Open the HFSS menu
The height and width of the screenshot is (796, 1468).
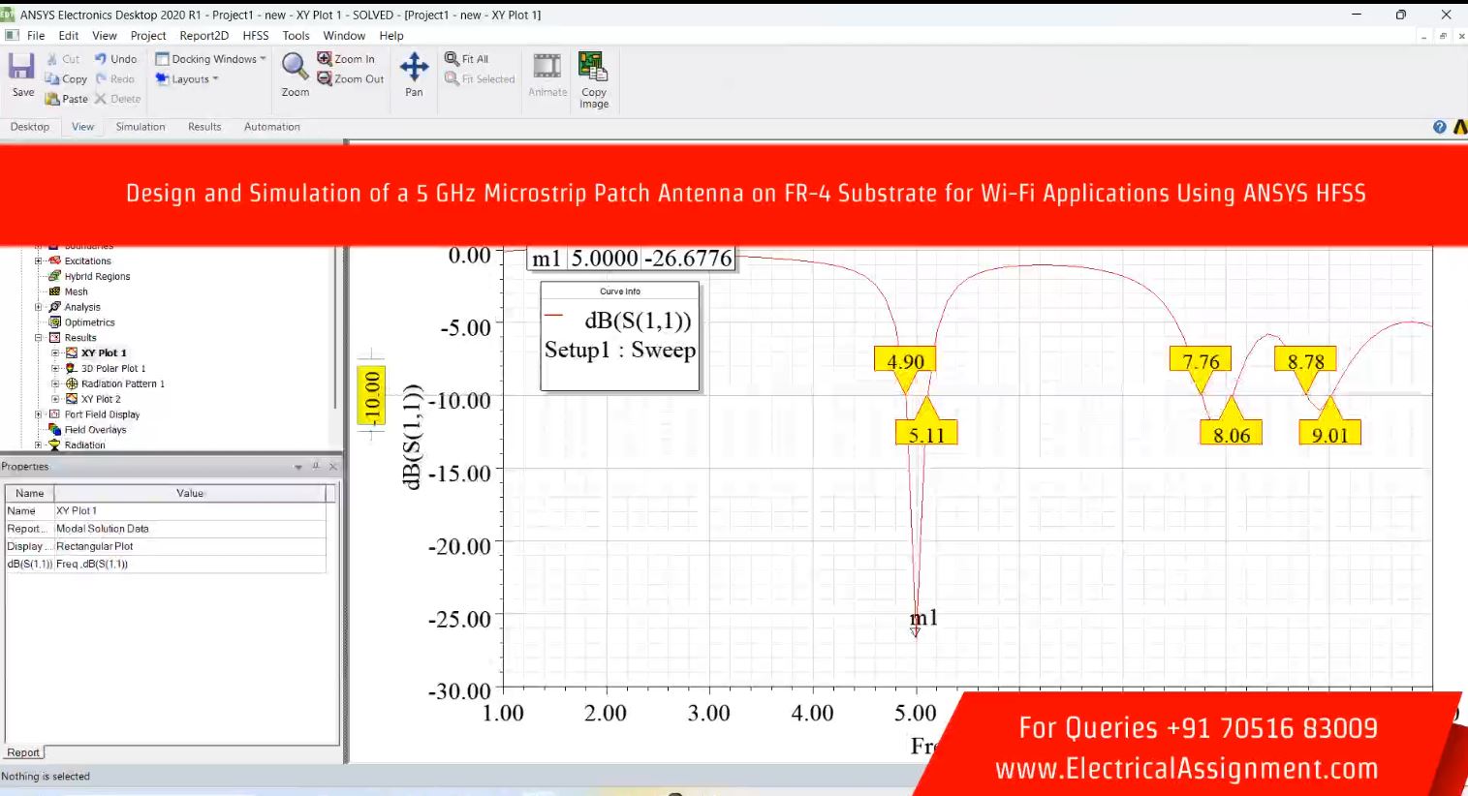click(256, 36)
